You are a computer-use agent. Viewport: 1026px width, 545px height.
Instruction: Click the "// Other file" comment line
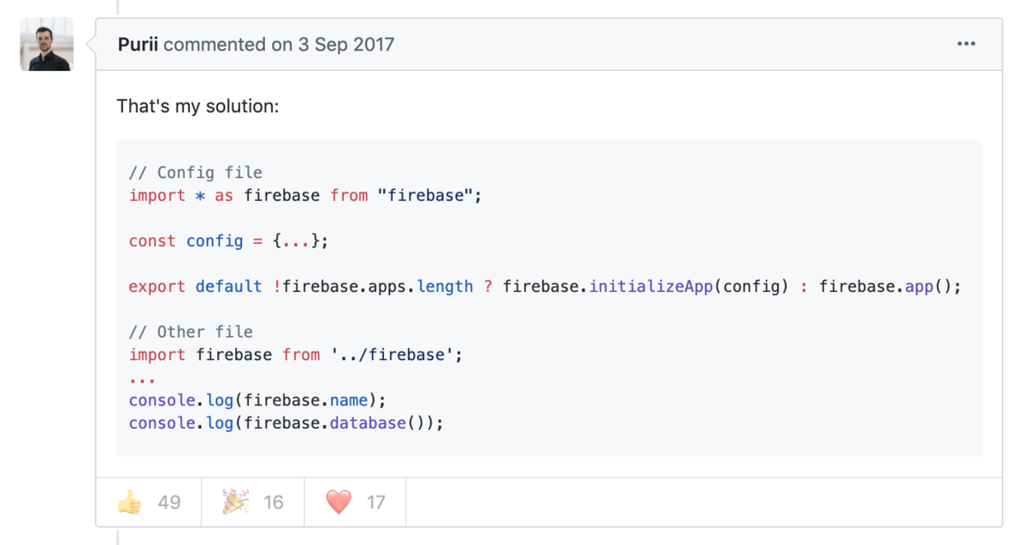click(191, 332)
